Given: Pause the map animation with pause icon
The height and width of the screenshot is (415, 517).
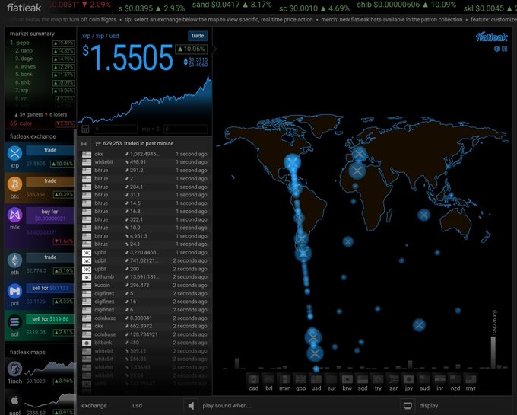Looking at the screenshot, I should pyautogui.click(x=505, y=49).
